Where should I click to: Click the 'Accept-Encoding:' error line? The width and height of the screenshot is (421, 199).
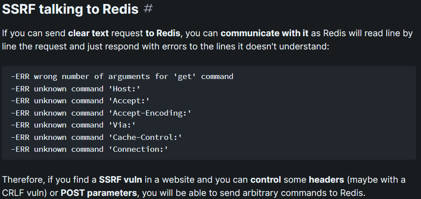(x=101, y=113)
